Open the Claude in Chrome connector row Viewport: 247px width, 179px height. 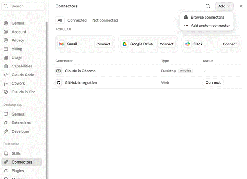pyautogui.click(x=147, y=71)
